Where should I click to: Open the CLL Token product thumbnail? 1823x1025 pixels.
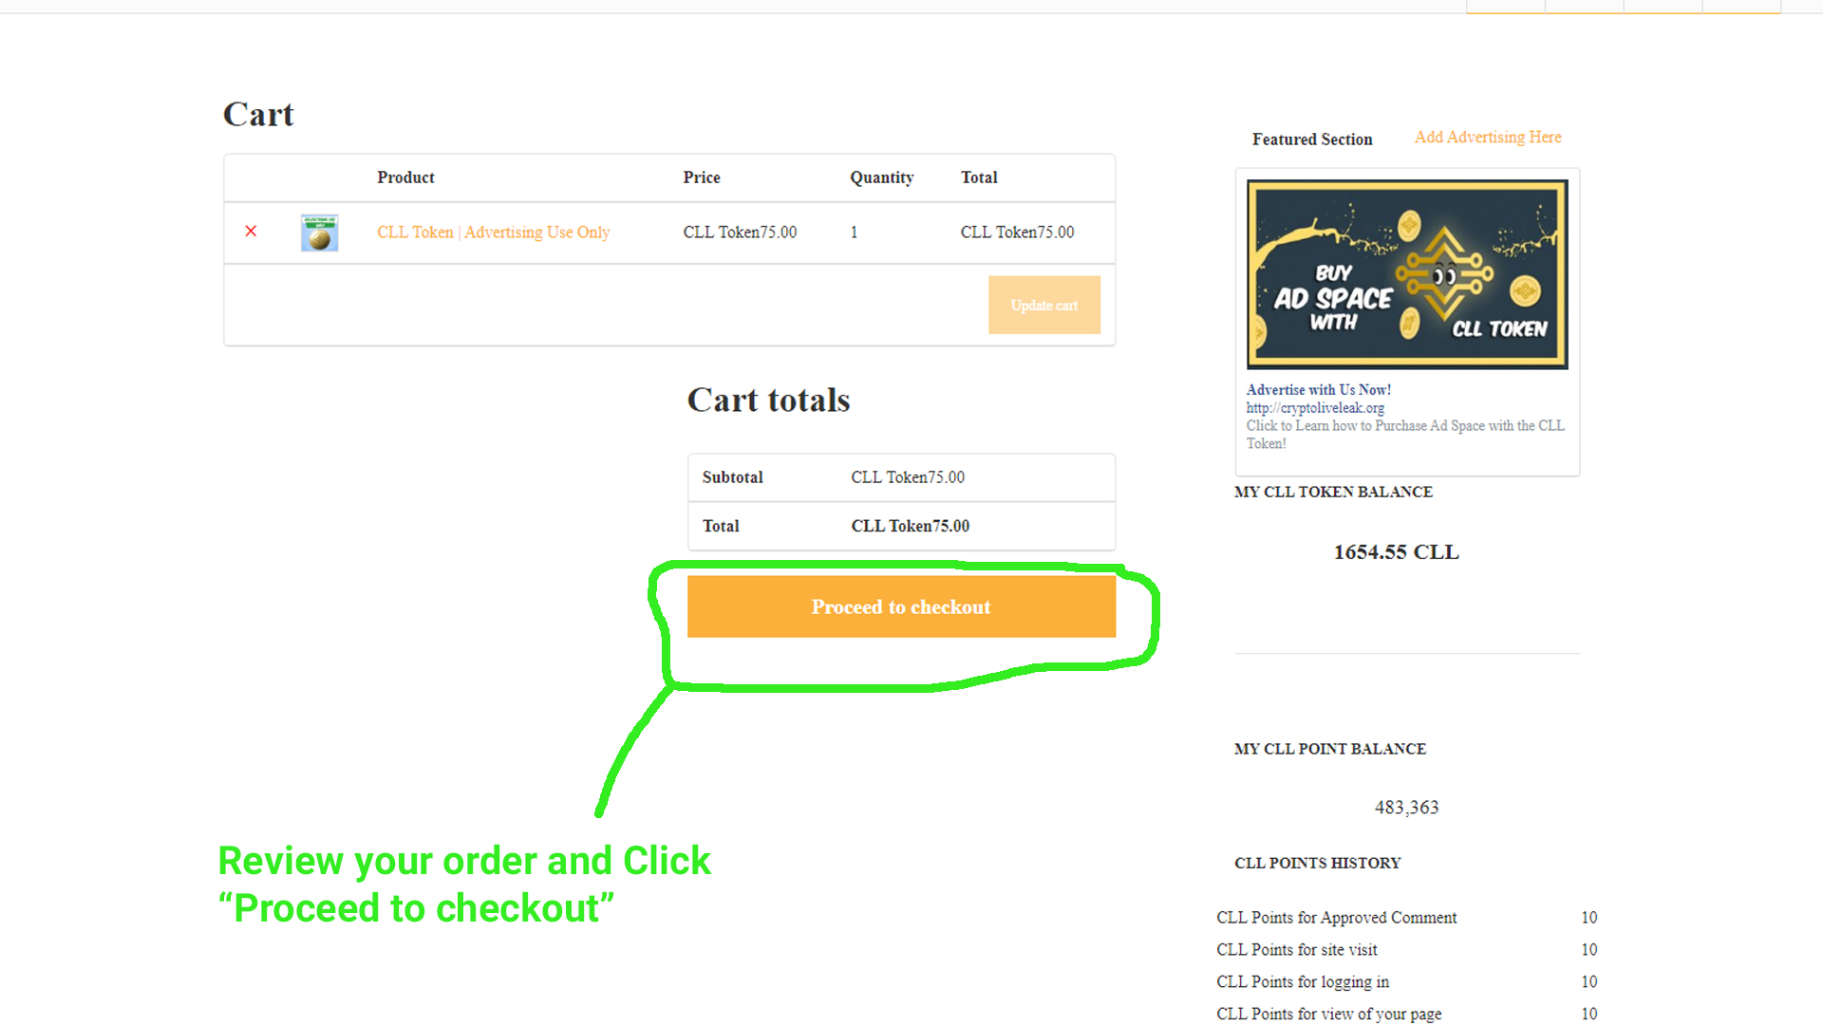[320, 233]
